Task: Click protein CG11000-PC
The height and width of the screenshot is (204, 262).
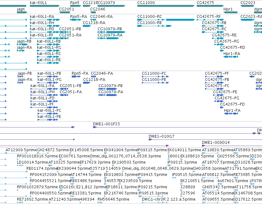Action: 154,73
